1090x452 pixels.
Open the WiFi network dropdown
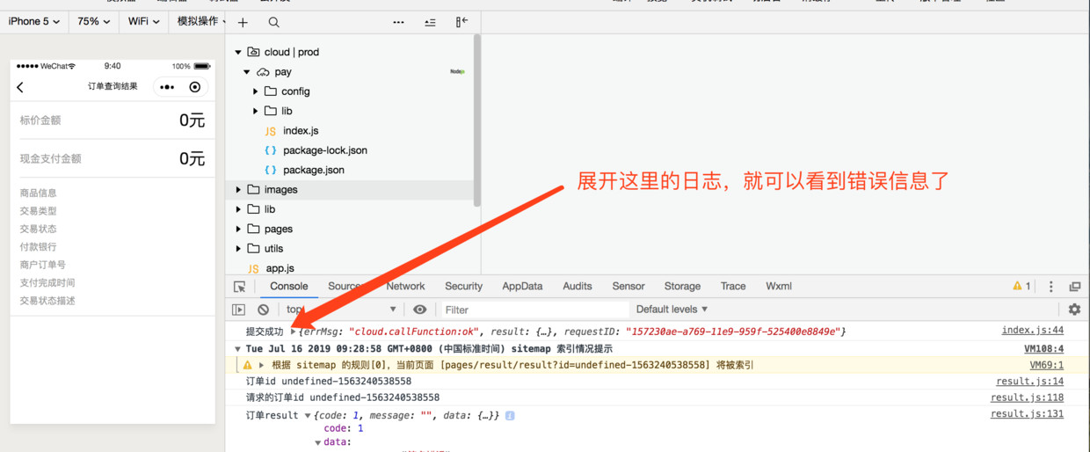143,21
